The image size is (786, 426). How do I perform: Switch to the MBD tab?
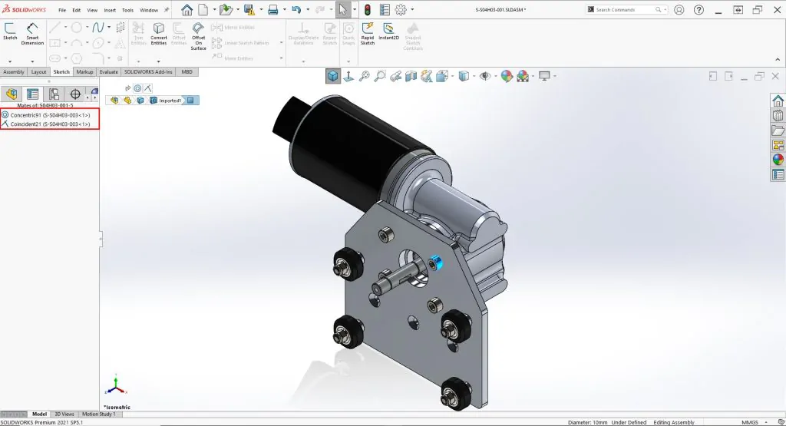(x=187, y=71)
